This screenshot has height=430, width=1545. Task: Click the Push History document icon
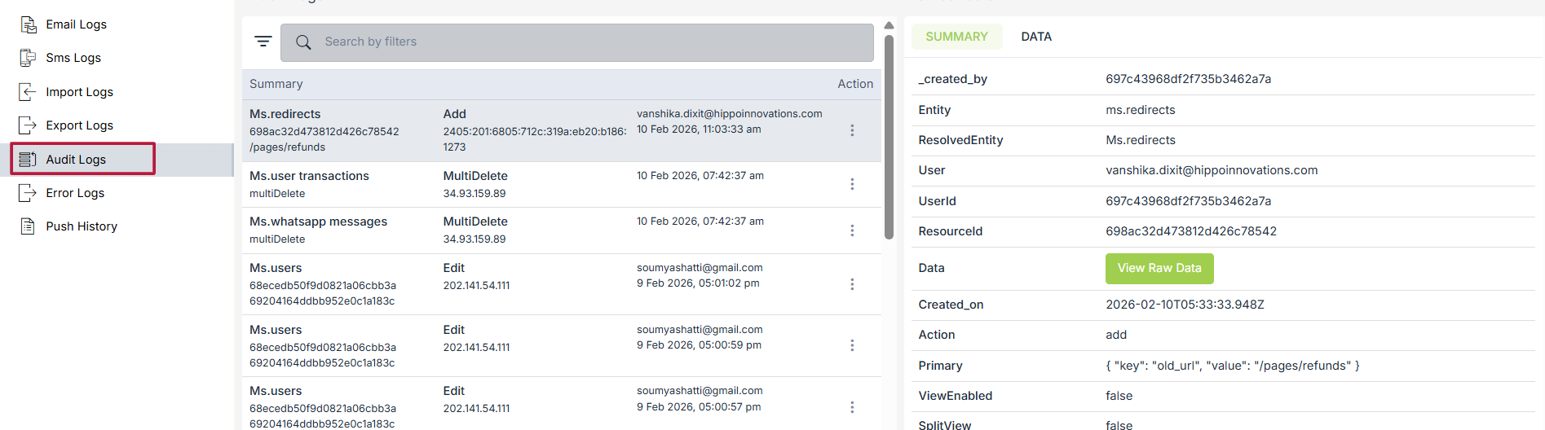29,226
